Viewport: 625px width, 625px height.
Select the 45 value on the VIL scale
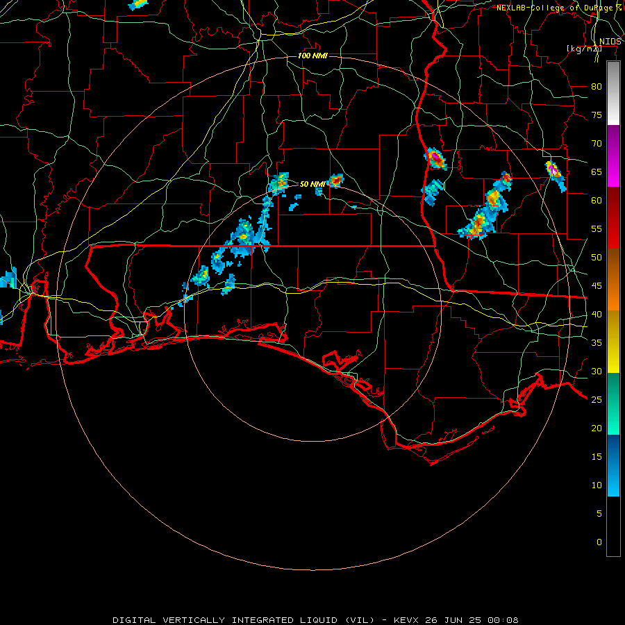coord(597,286)
